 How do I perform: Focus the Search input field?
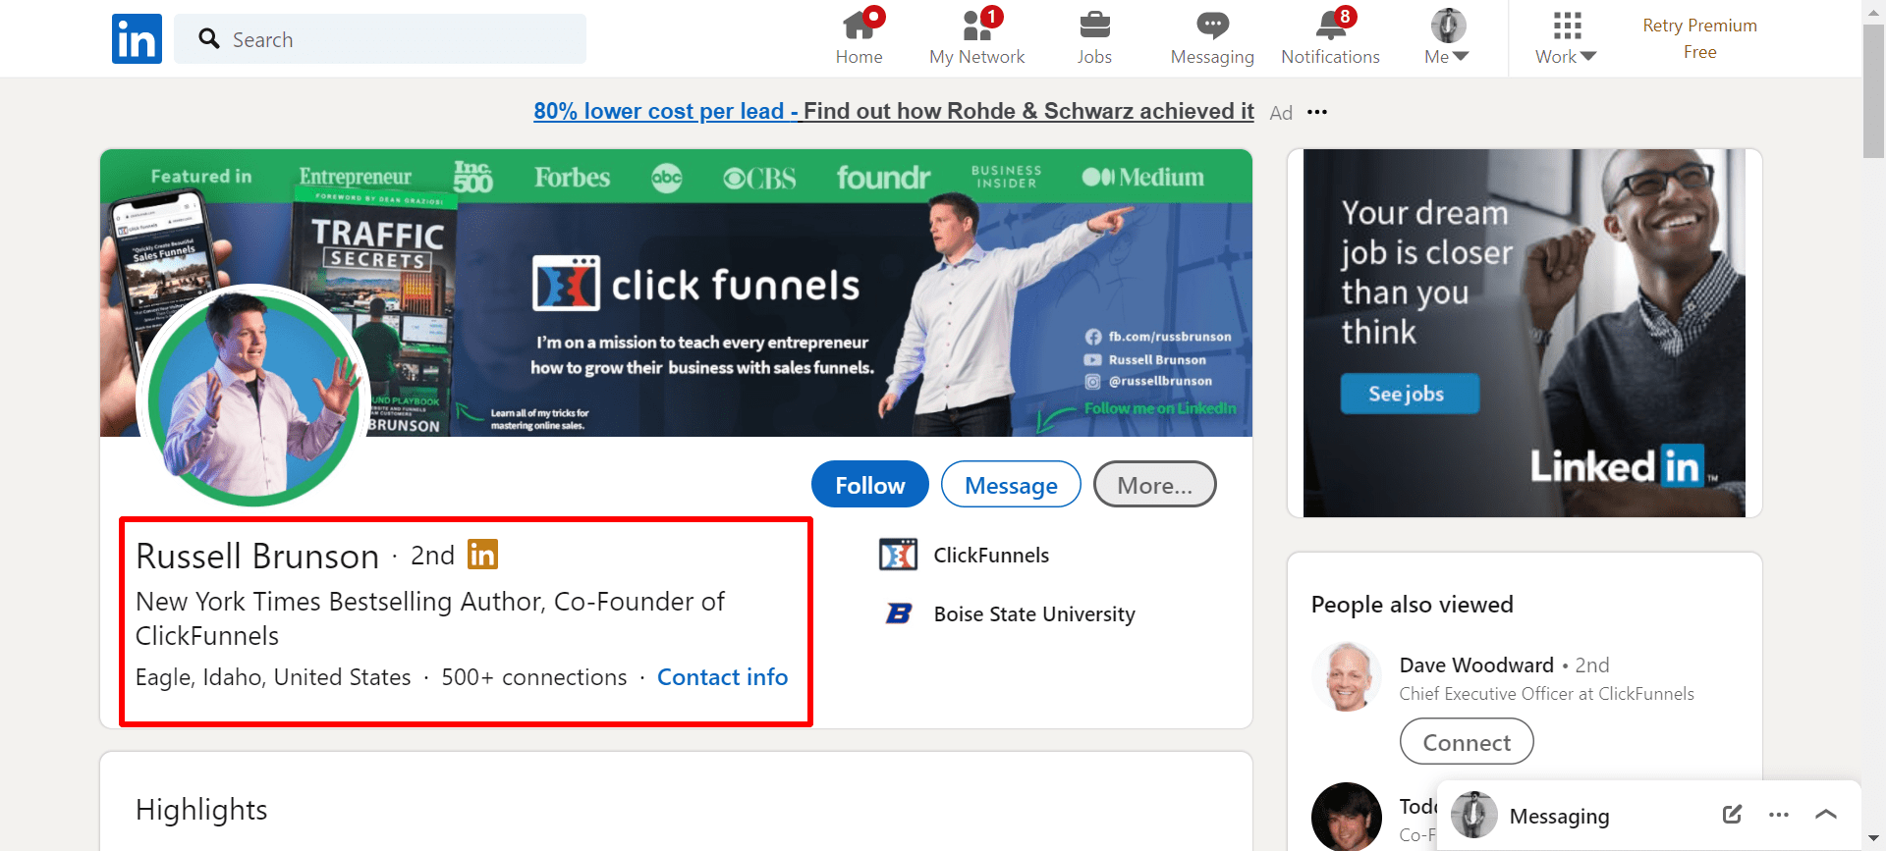pyautogui.click(x=380, y=38)
